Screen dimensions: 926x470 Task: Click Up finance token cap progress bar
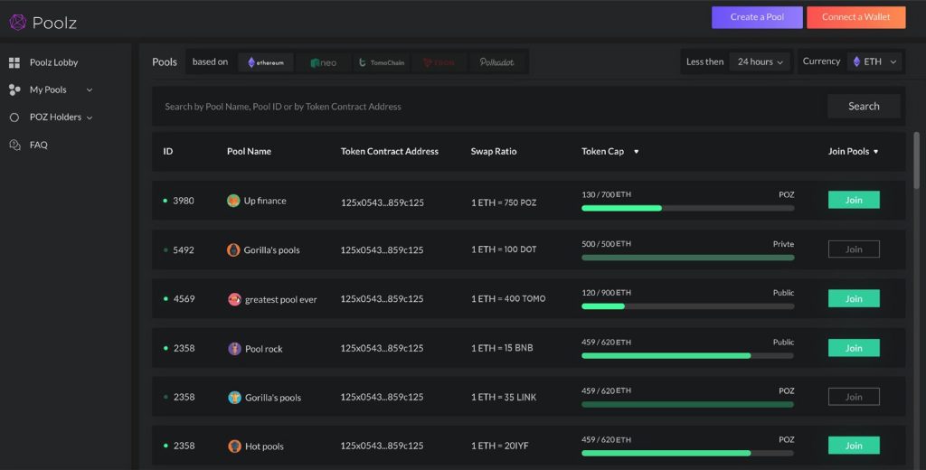pyautogui.click(x=688, y=209)
